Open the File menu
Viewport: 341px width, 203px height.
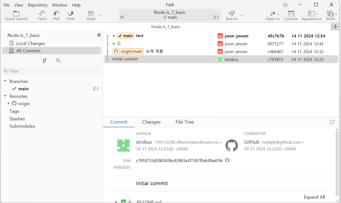coord(7,5)
